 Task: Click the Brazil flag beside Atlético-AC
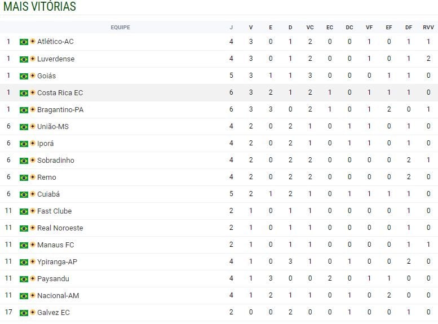pos(24,42)
